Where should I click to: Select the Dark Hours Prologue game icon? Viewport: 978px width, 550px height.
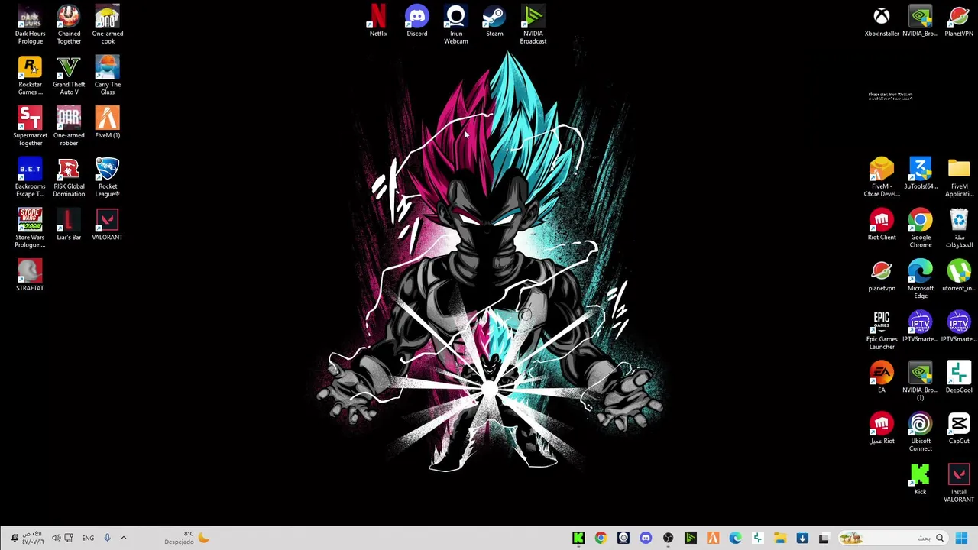click(x=30, y=24)
